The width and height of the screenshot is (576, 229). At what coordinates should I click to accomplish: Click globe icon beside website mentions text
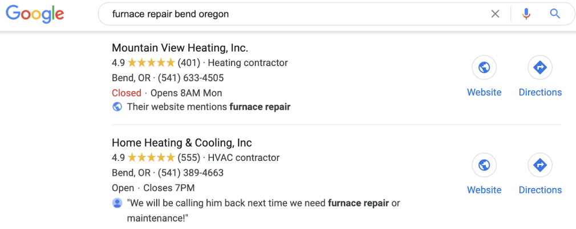117,107
